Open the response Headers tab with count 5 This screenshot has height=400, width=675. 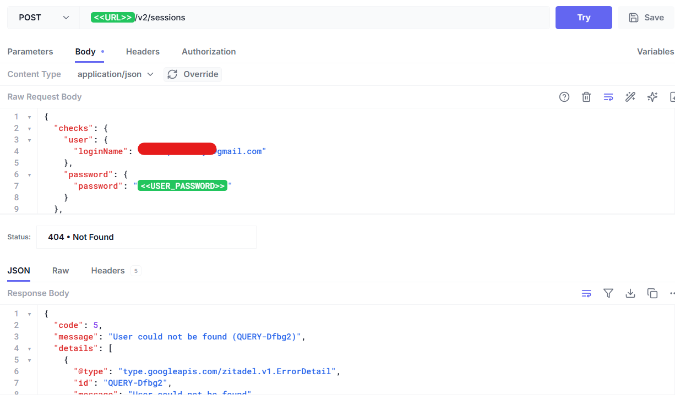click(116, 271)
